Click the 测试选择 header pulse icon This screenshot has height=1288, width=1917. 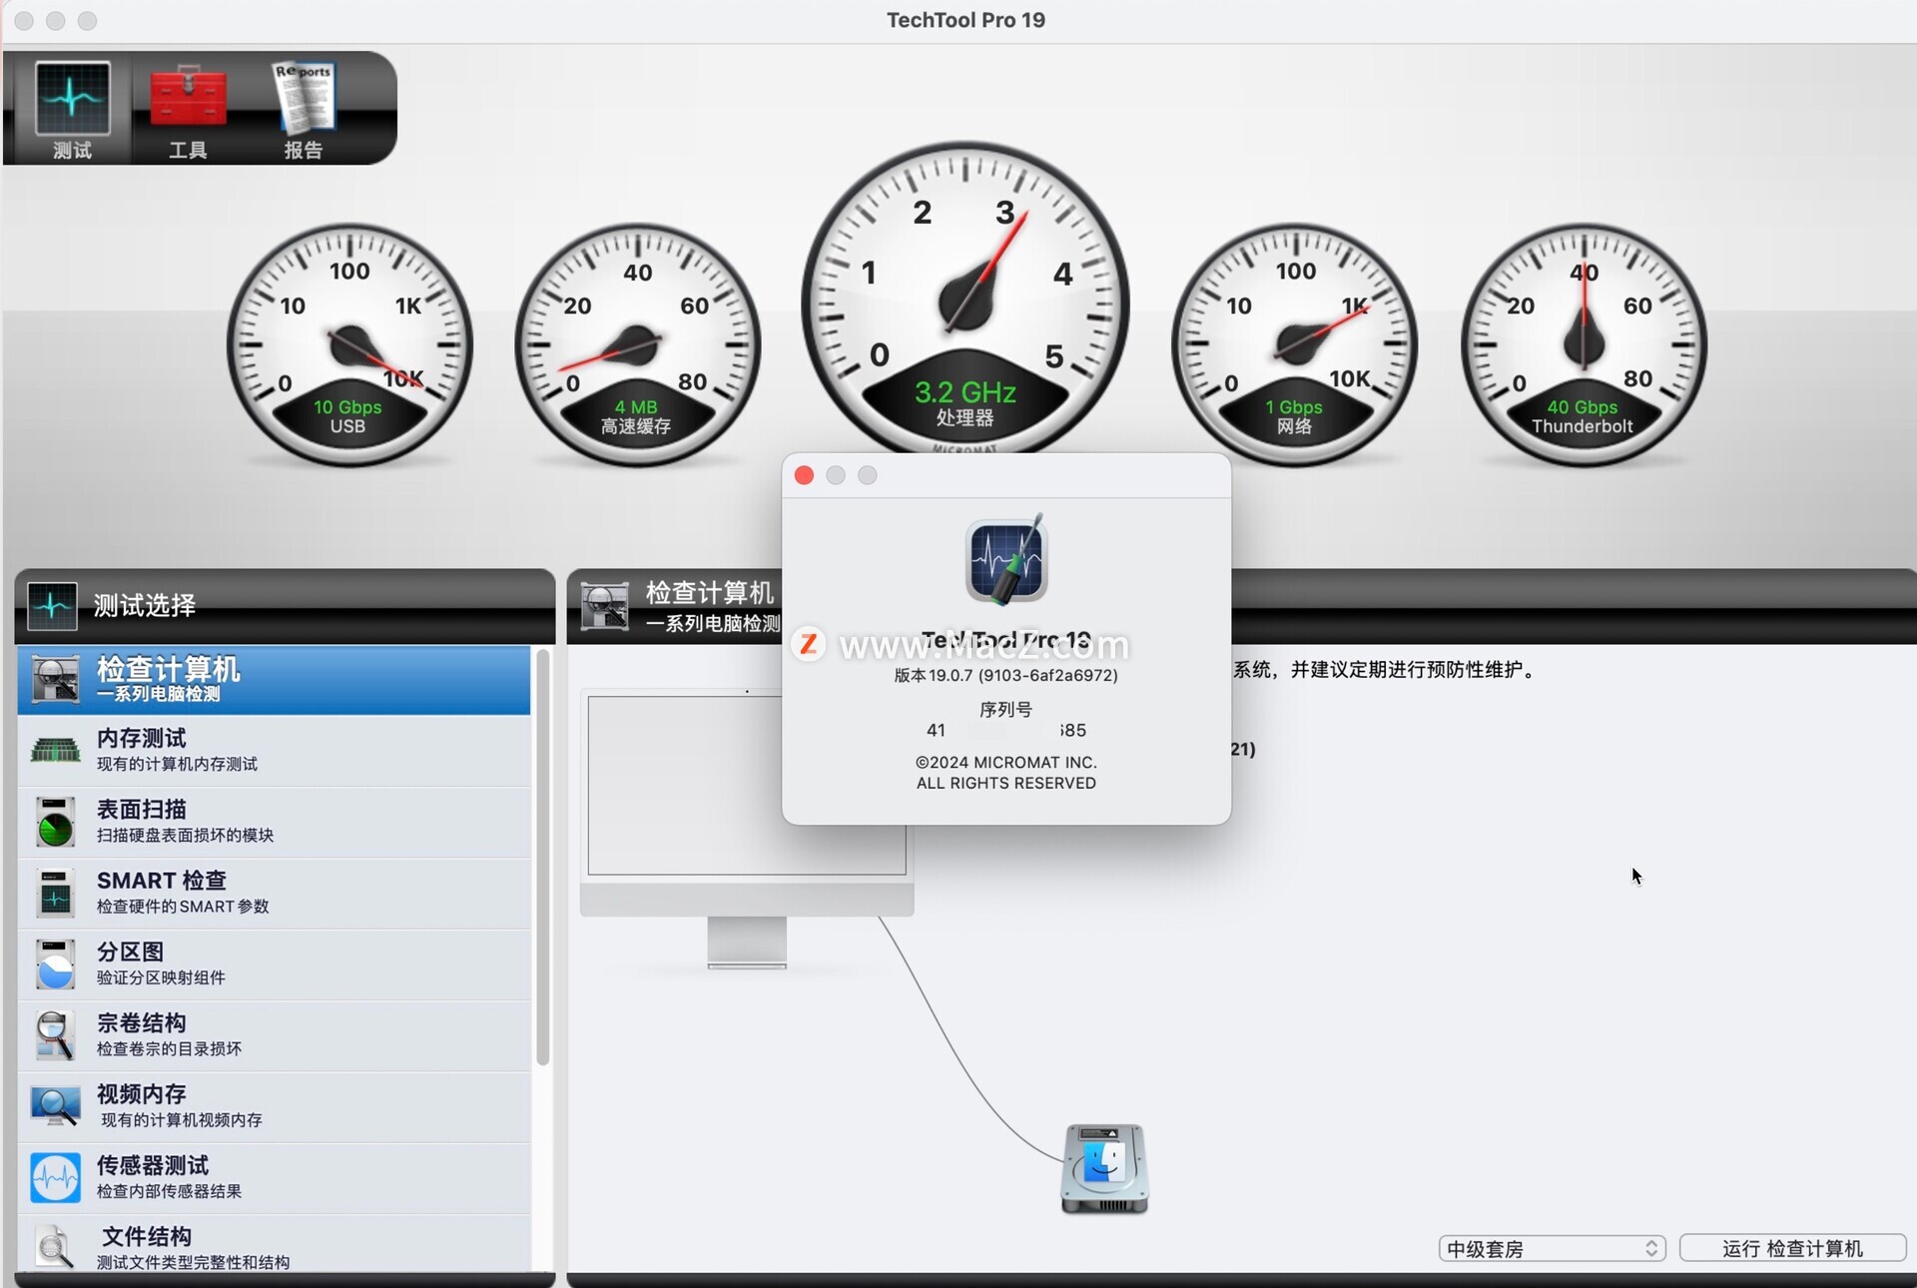[52, 606]
